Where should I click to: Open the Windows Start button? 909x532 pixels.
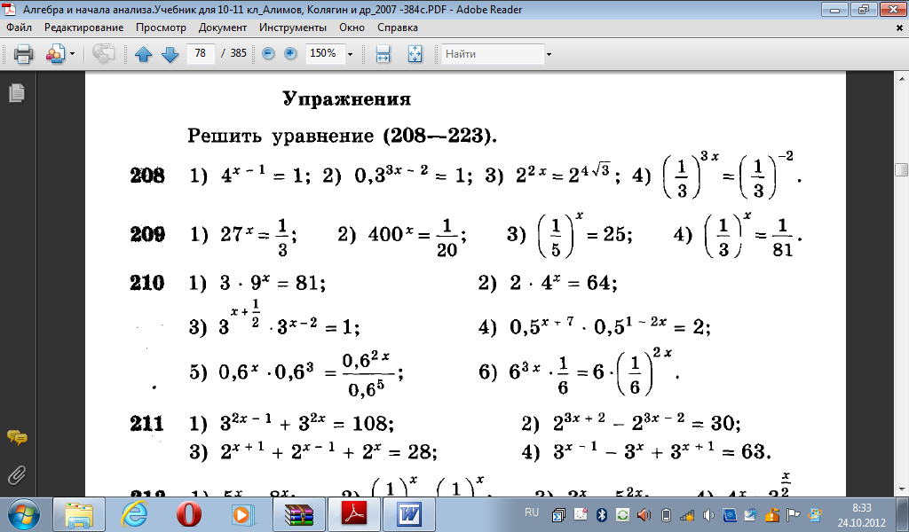pos(23,514)
